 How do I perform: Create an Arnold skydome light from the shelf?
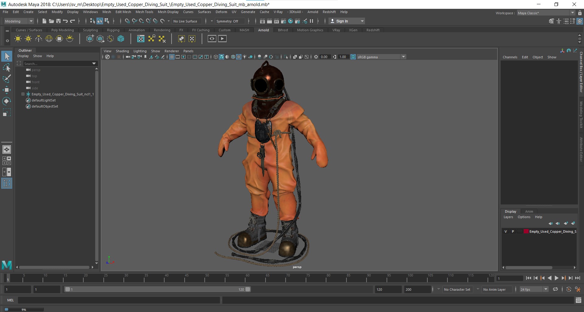[49, 39]
